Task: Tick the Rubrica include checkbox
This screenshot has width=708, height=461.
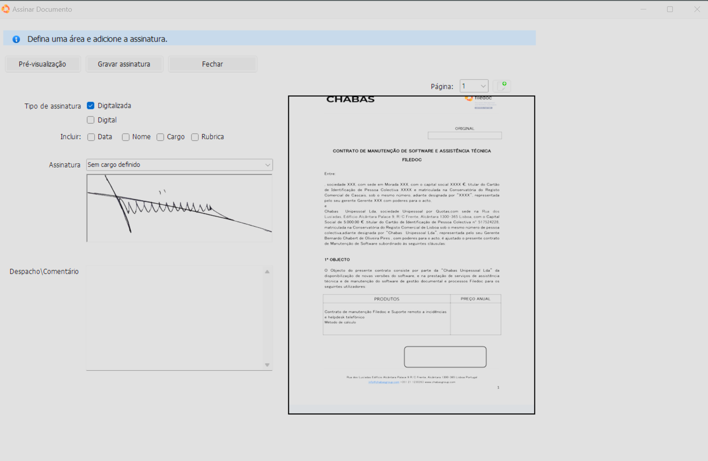Action: (x=195, y=137)
